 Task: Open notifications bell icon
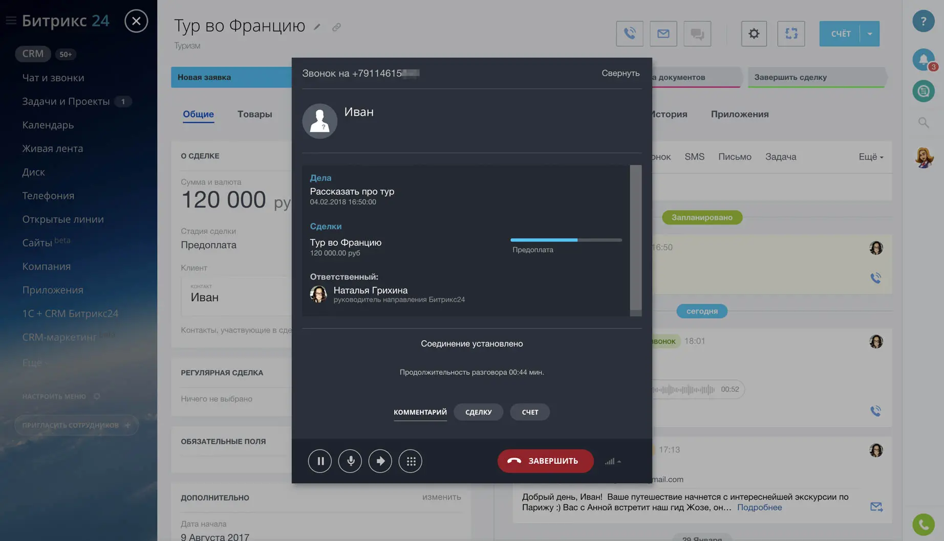pyautogui.click(x=924, y=60)
